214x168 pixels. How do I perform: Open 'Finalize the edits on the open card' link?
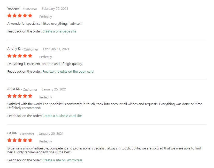pos(68,72)
